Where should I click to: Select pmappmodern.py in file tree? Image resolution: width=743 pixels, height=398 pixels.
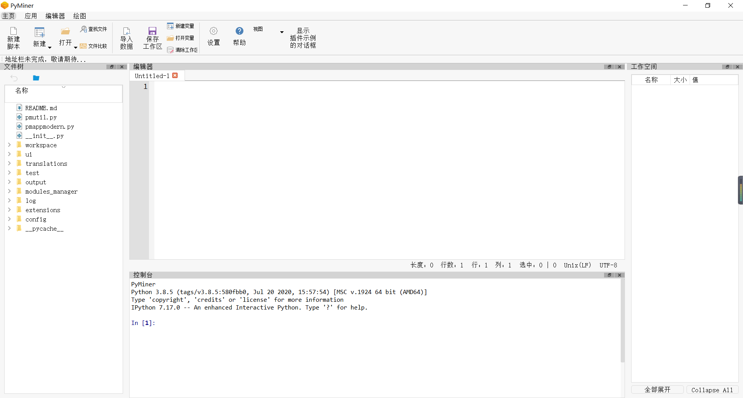pyautogui.click(x=50, y=126)
